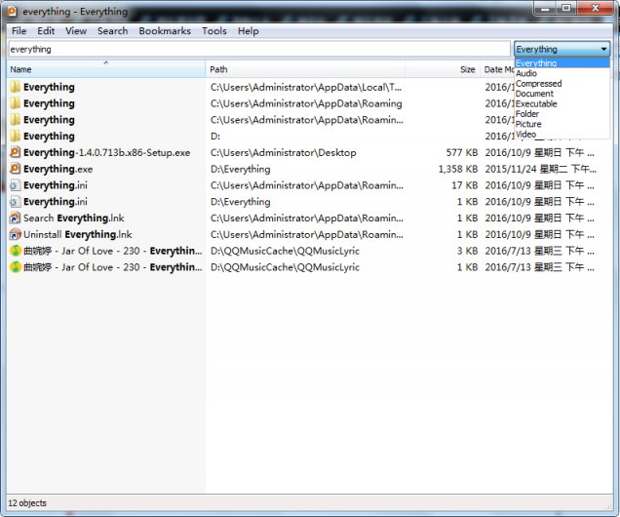Minimize the Everything window
This screenshot has width=620, height=517.
click(545, 9)
